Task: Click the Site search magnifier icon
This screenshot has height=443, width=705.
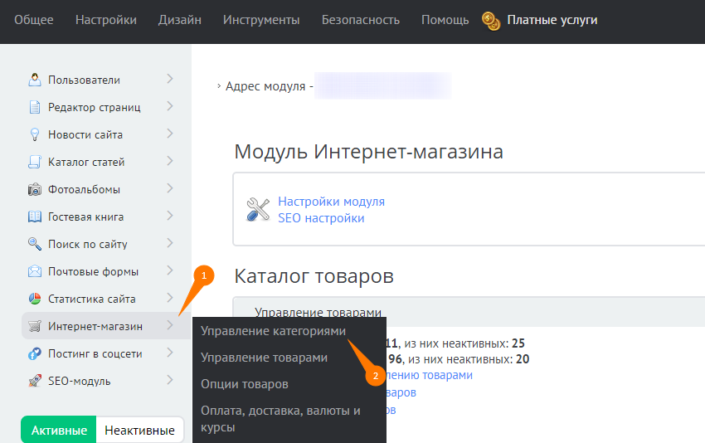Action: click(x=35, y=245)
